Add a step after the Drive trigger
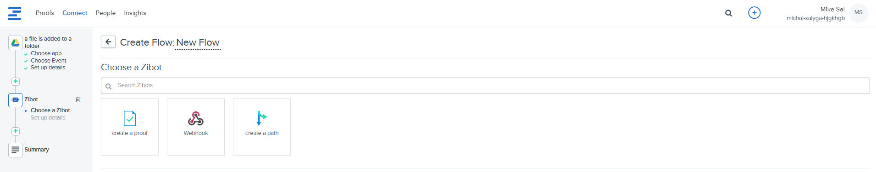Image resolution: width=876 pixels, height=172 pixels. [x=16, y=81]
